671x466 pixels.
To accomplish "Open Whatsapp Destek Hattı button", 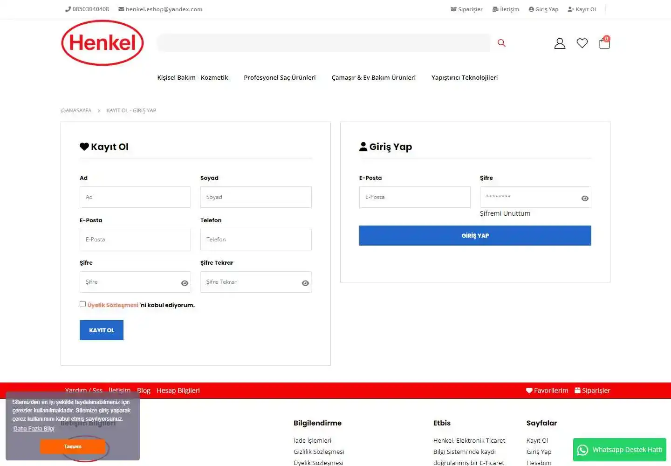I will 620,450.
